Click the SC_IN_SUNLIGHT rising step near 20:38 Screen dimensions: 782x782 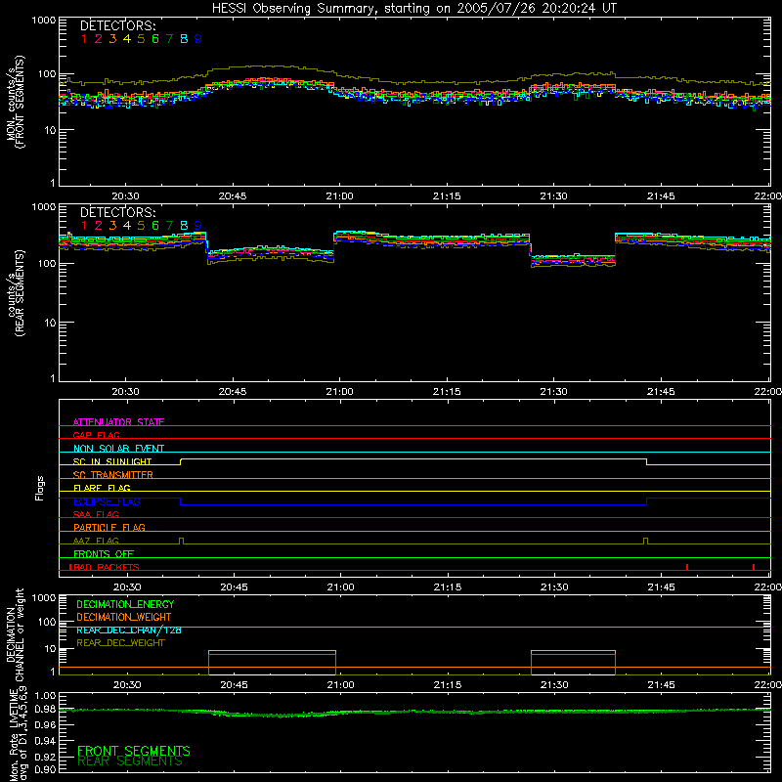pos(181,461)
